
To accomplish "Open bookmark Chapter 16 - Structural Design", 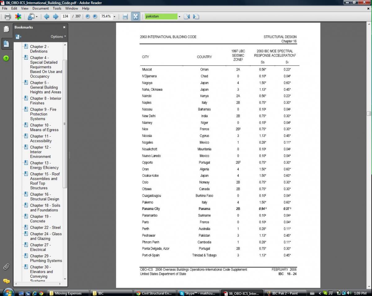I will [44, 197].
